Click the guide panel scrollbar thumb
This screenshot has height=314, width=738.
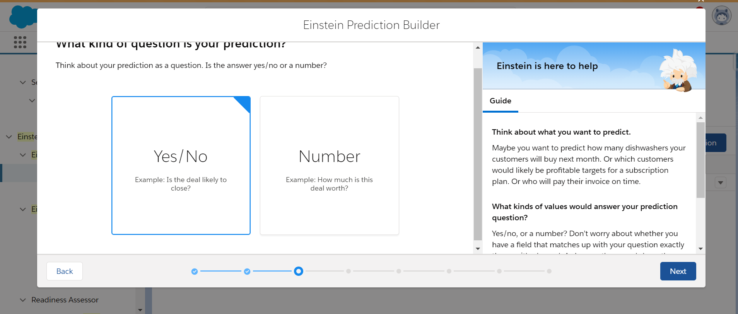click(700, 160)
